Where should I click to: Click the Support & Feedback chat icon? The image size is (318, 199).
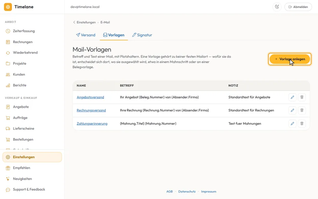pos(8,190)
